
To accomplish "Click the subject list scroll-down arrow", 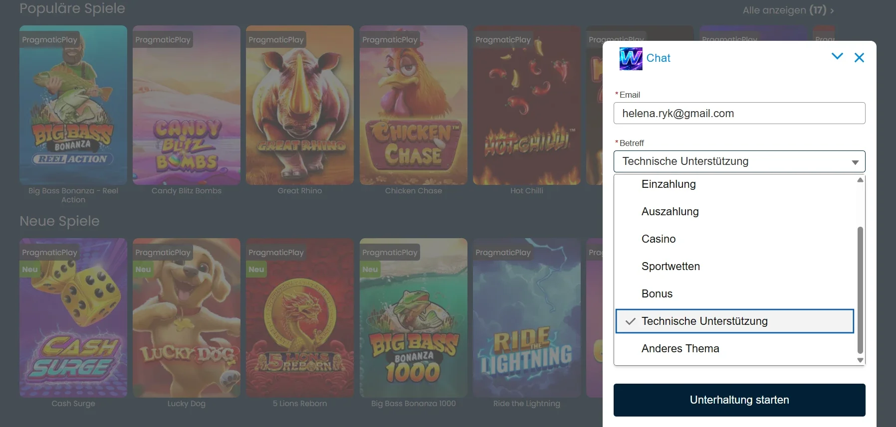I will point(860,360).
